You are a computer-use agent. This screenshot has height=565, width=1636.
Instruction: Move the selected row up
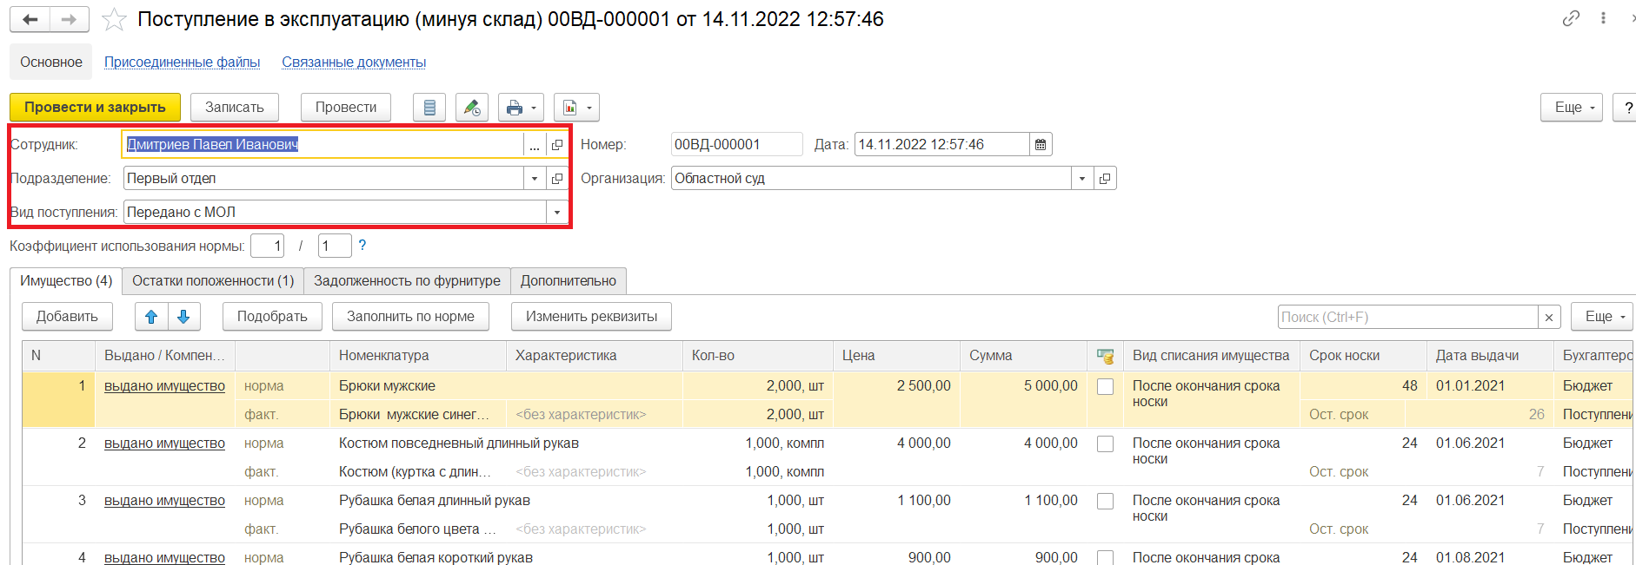click(x=151, y=317)
